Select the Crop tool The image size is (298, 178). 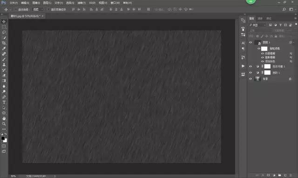coord(4,43)
